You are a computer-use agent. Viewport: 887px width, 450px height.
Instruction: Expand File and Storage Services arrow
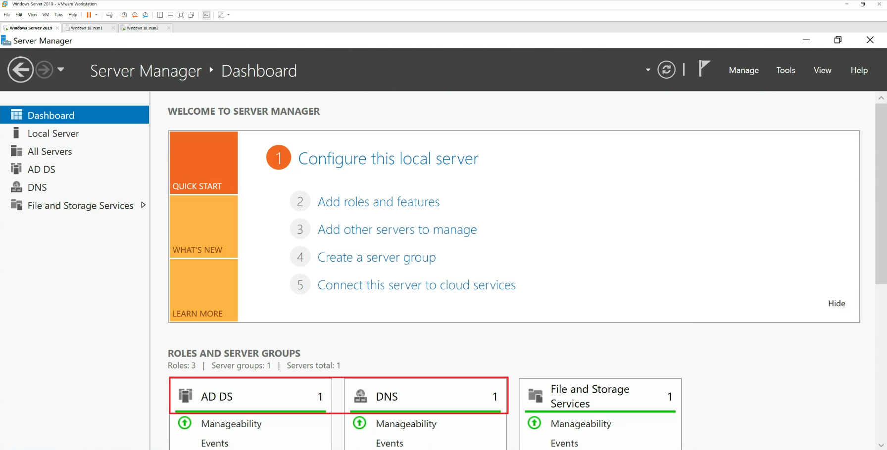(144, 205)
